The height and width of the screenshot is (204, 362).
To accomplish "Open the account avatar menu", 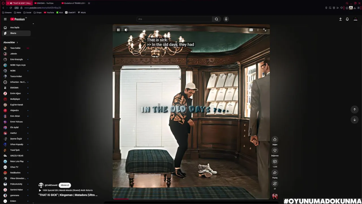I will [355, 19].
